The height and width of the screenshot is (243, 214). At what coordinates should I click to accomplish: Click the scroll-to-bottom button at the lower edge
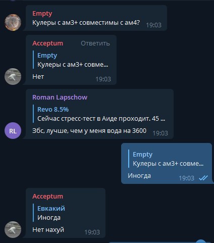click(201, 241)
